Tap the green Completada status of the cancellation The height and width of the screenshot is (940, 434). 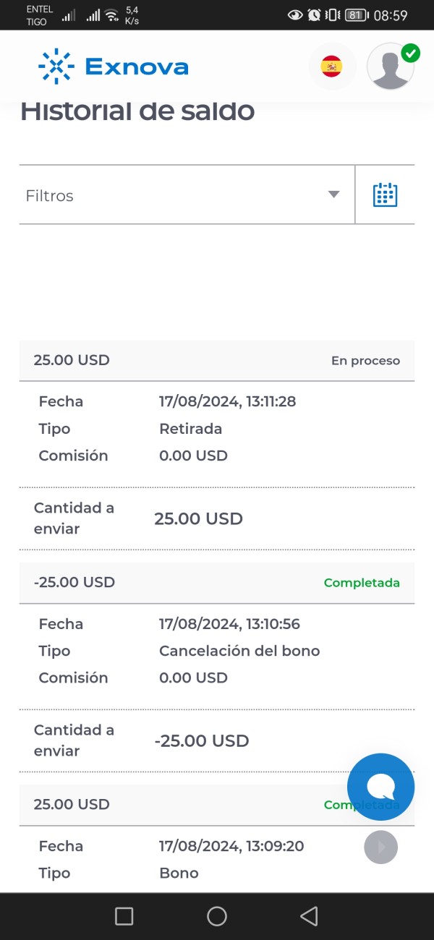362,583
